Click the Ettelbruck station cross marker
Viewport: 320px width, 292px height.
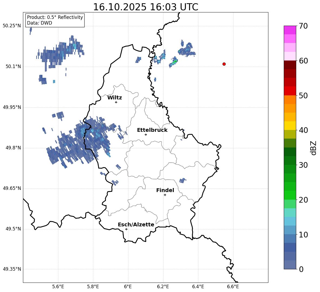tap(146, 135)
